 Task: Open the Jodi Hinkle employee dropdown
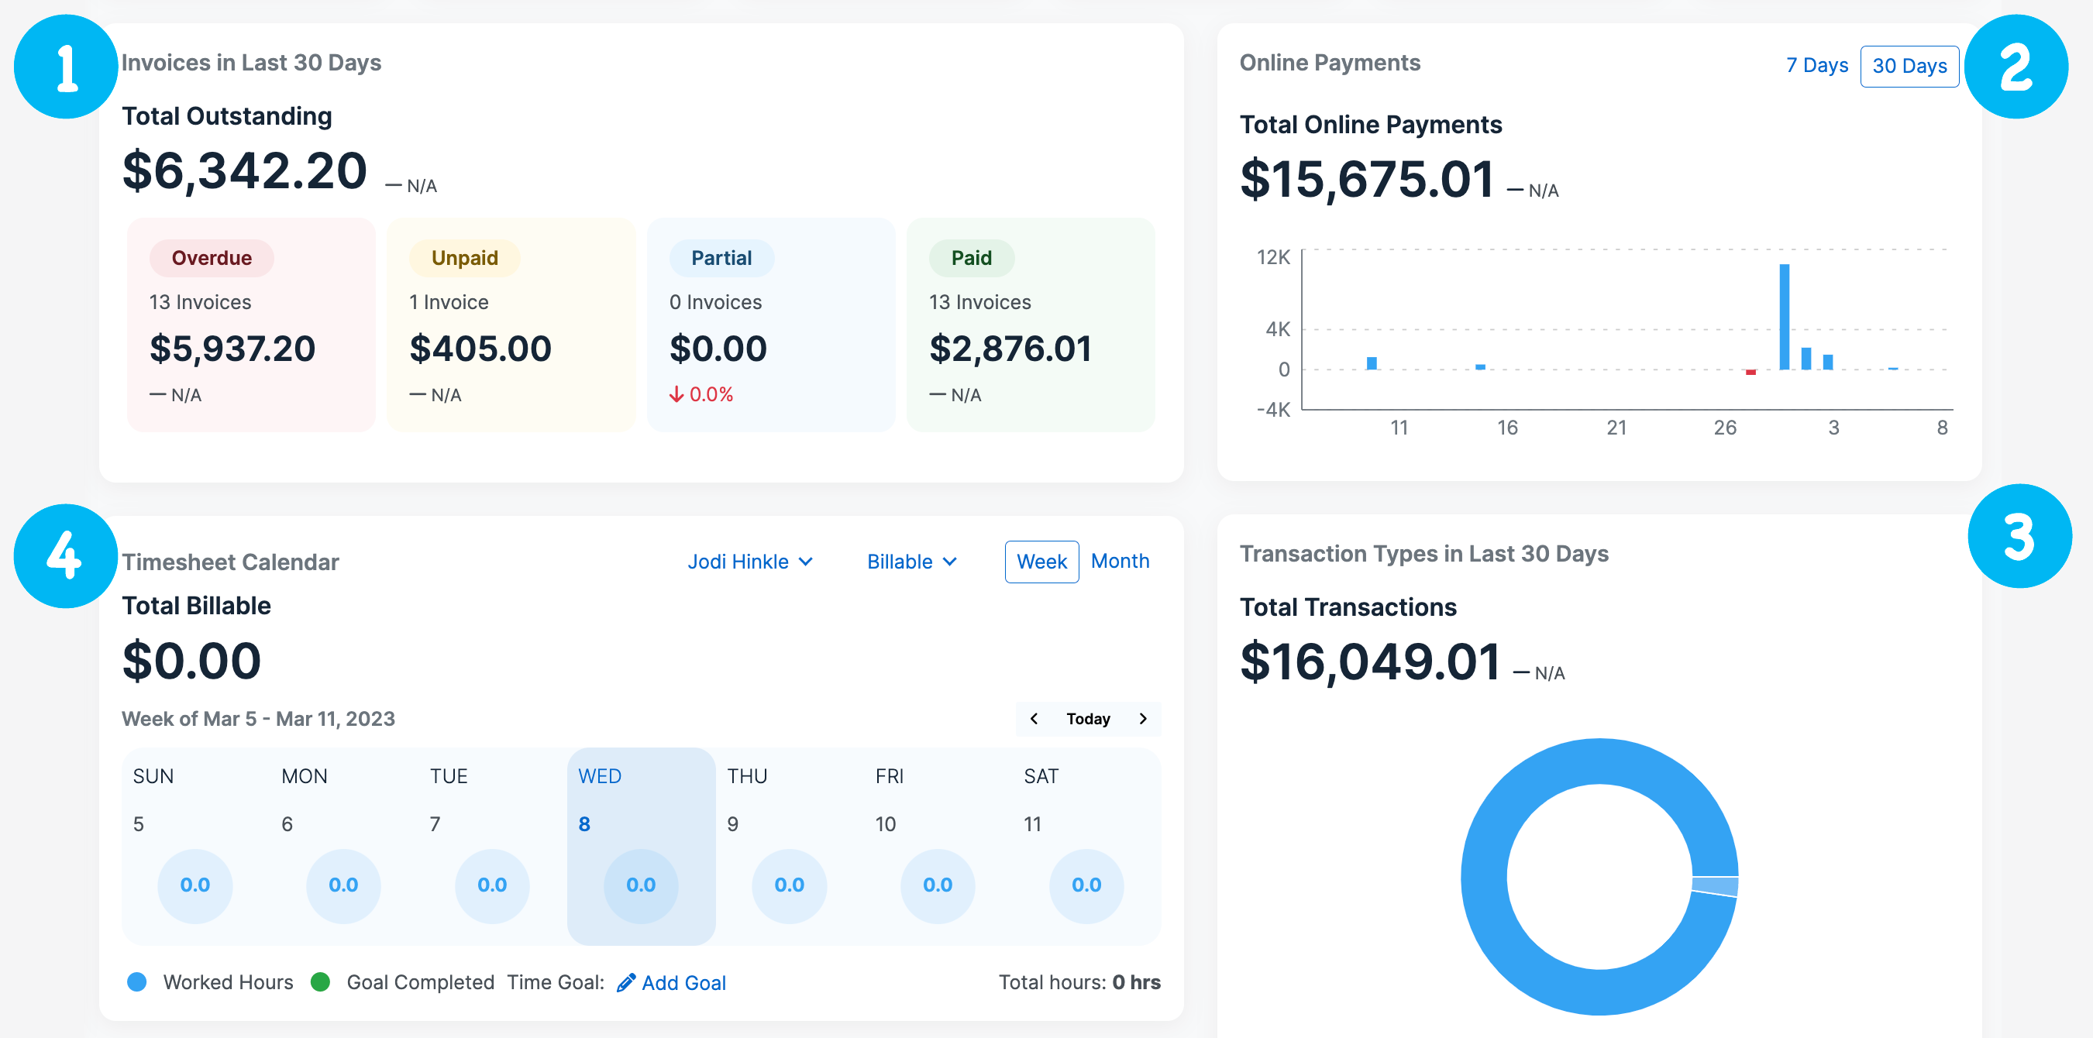pyautogui.click(x=749, y=560)
